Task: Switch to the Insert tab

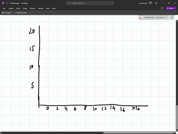Action: click(x=18, y=9)
